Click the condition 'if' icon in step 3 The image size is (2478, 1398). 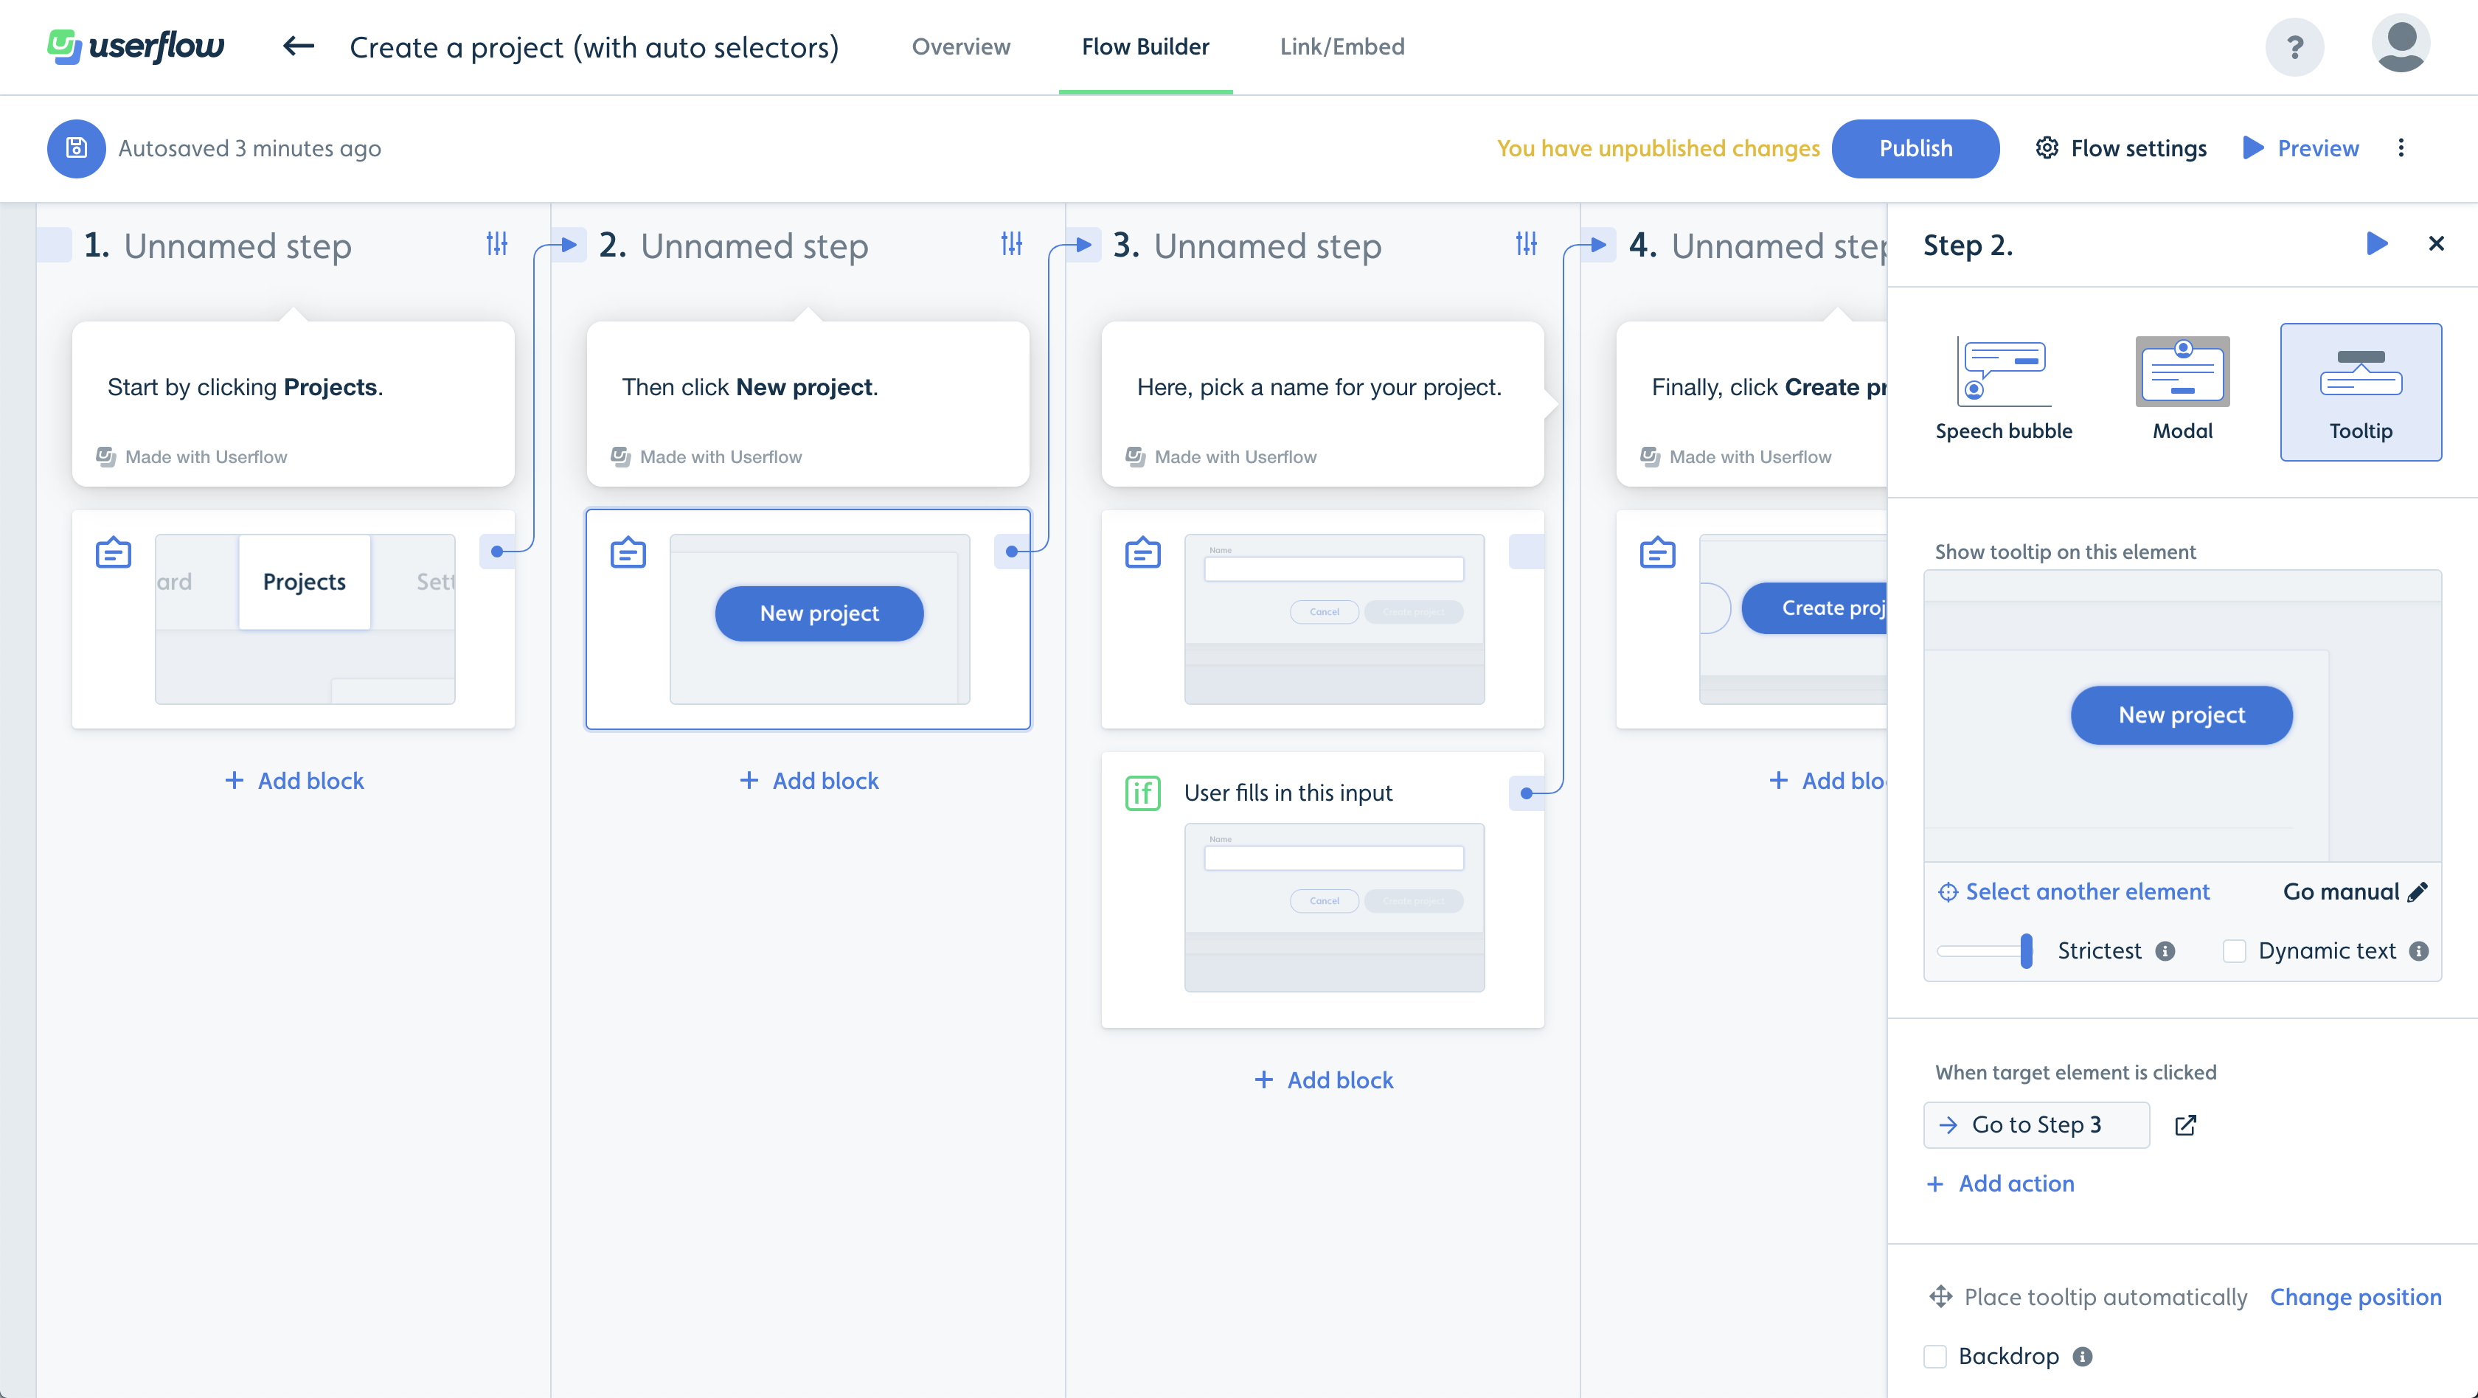(x=1143, y=793)
